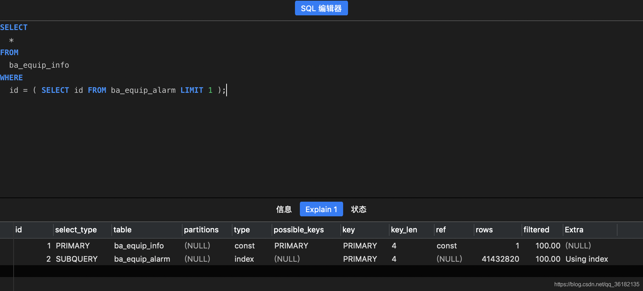Click the LIMIT keyword in the editor

coord(192,90)
